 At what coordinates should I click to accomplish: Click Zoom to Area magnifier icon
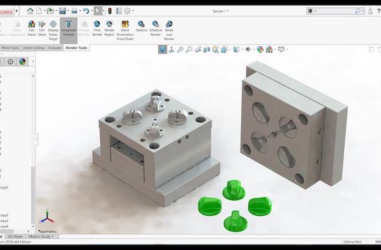(189, 49)
